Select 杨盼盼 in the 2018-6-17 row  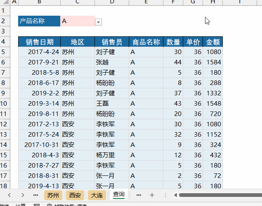(x=112, y=83)
